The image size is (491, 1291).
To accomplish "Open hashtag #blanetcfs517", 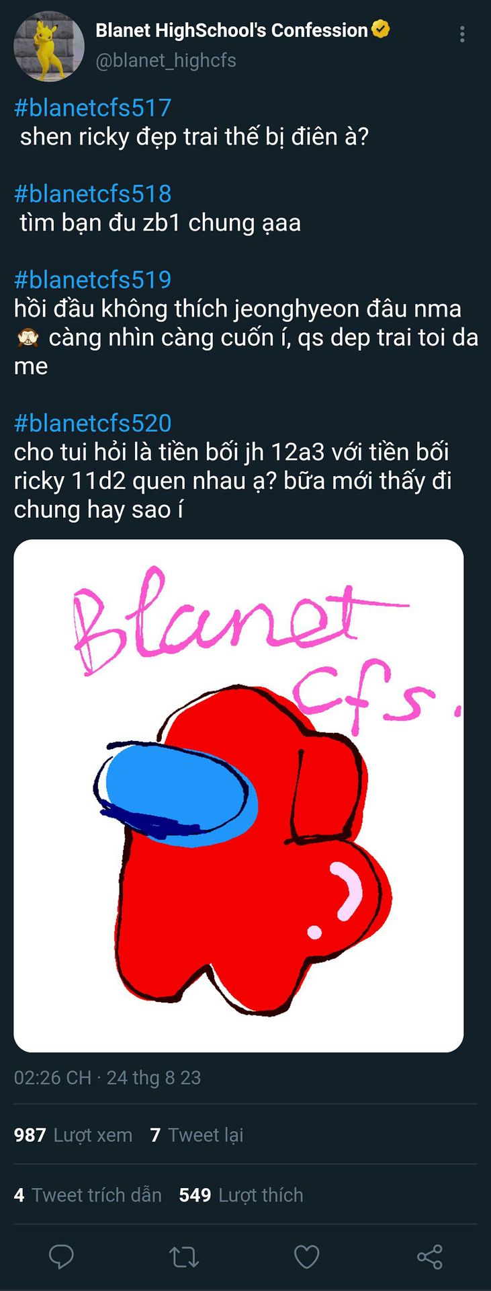I will (93, 108).
